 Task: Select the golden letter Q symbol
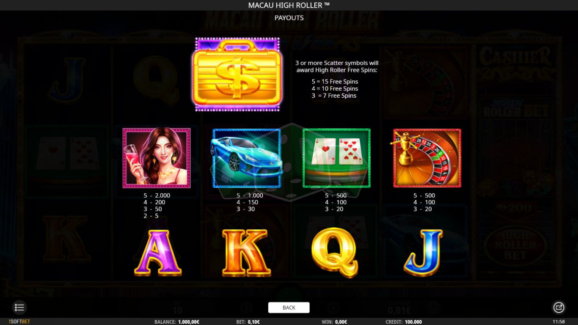335,253
